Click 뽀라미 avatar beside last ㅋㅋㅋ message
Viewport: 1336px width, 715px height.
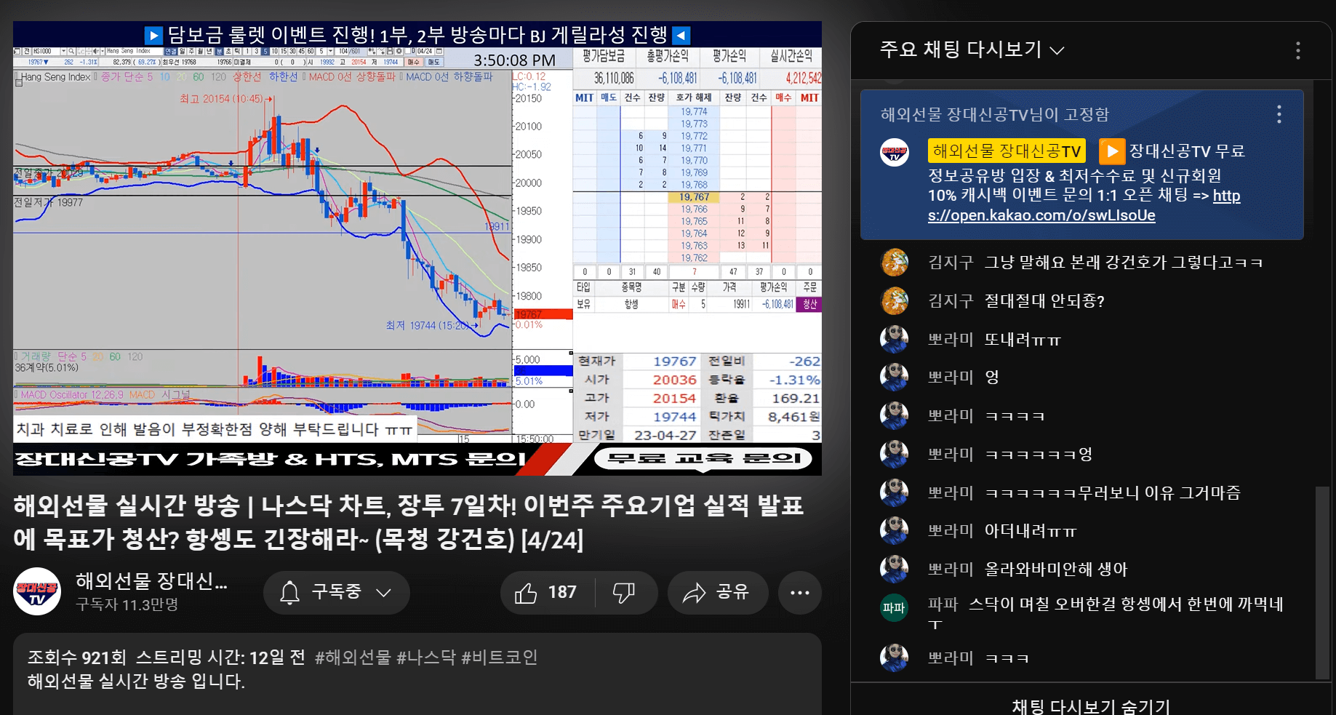[x=895, y=658]
